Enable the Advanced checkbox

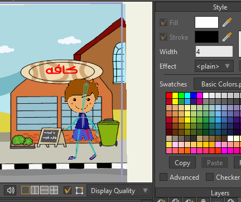tap(163, 177)
